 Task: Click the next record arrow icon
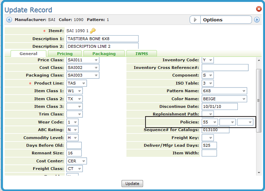257,20
